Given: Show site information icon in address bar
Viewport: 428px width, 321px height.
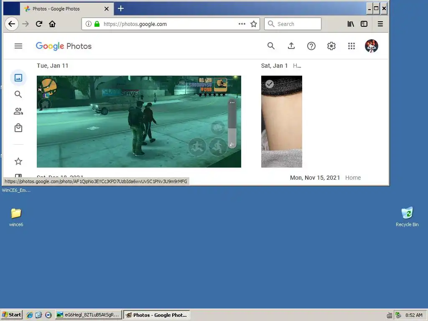Looking at the screenshot, I should (89, 24).
